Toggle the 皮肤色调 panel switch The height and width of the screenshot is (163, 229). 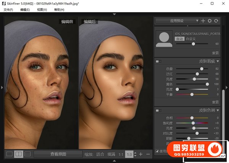tap(158, 110)
